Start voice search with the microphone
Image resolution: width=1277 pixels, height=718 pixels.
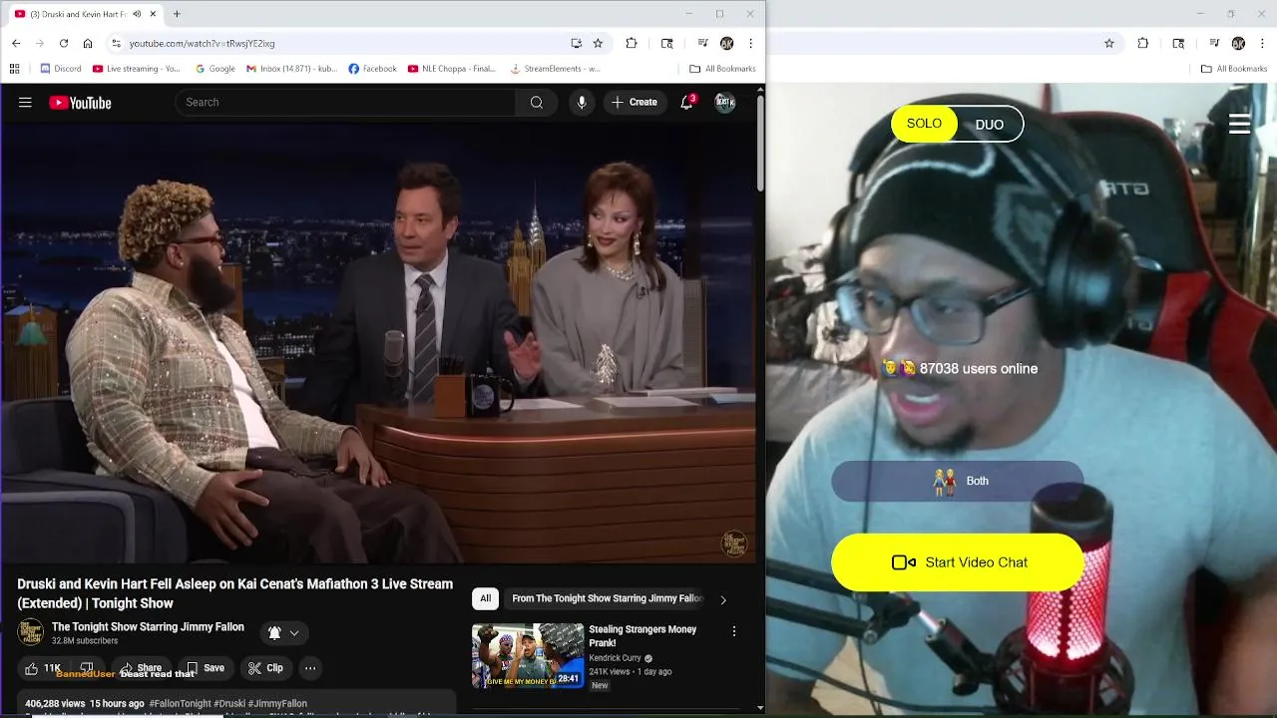pyautogui.click(x=582, y=103)
